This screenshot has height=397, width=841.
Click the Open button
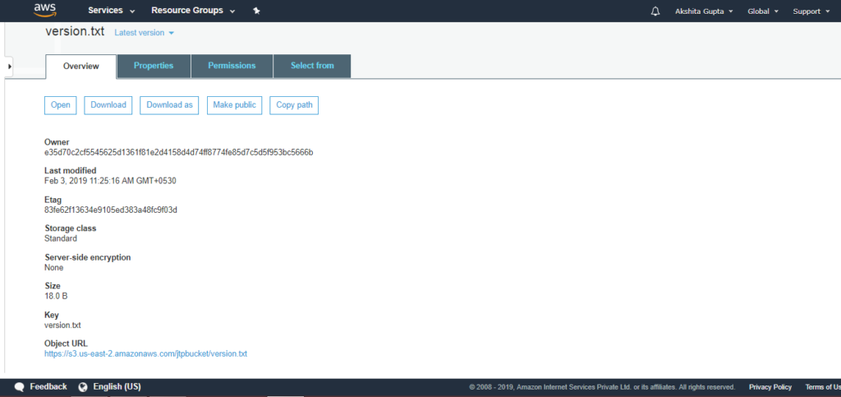[60, 105]
